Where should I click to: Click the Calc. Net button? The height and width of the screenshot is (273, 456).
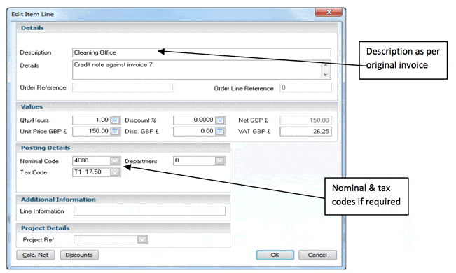point(36,255)
